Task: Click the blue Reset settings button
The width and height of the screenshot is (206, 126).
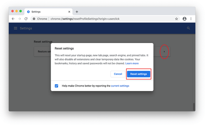Action: coord(139,74)
